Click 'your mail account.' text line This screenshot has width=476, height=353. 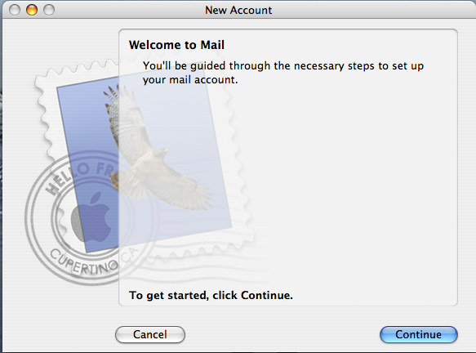tap(190, 80)
